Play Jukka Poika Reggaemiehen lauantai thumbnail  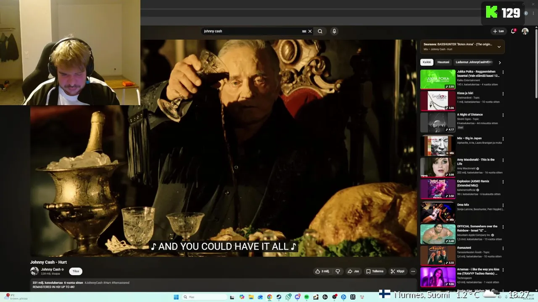(x=438, y=79)
